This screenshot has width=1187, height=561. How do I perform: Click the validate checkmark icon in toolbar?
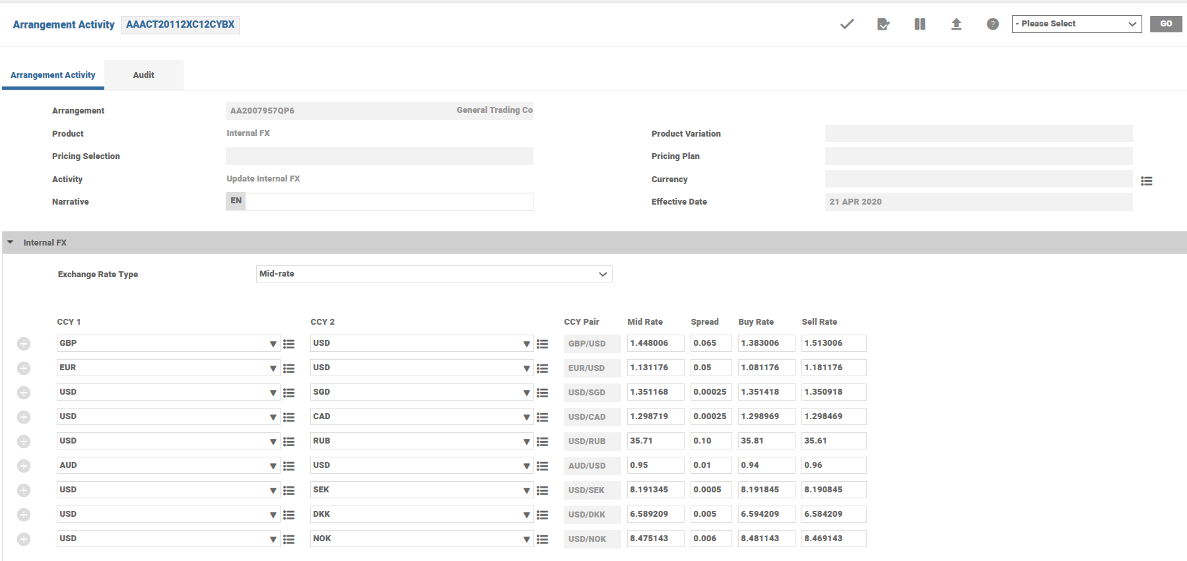(847, 24)
